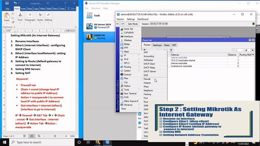
Task: Click Word zoom in plus button
Action: click(66, 136)
